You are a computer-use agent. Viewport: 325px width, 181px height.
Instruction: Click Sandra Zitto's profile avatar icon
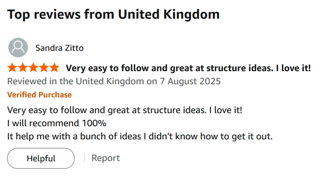pyautogui.click(x=18, y=48)
